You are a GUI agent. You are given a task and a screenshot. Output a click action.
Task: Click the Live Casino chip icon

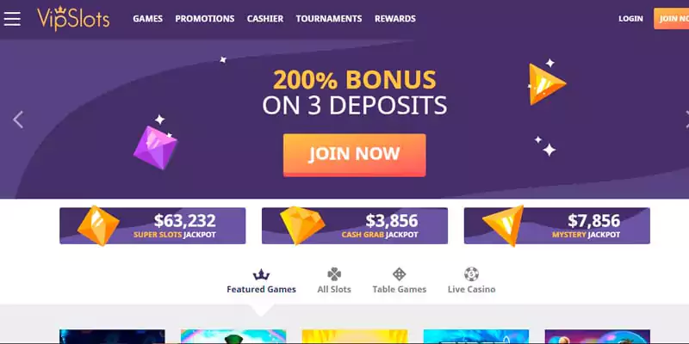coord(471,274)
